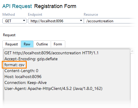Select the Raw tab
The width and height of the screenshot is (138, 108).
(x=27, y=44)
